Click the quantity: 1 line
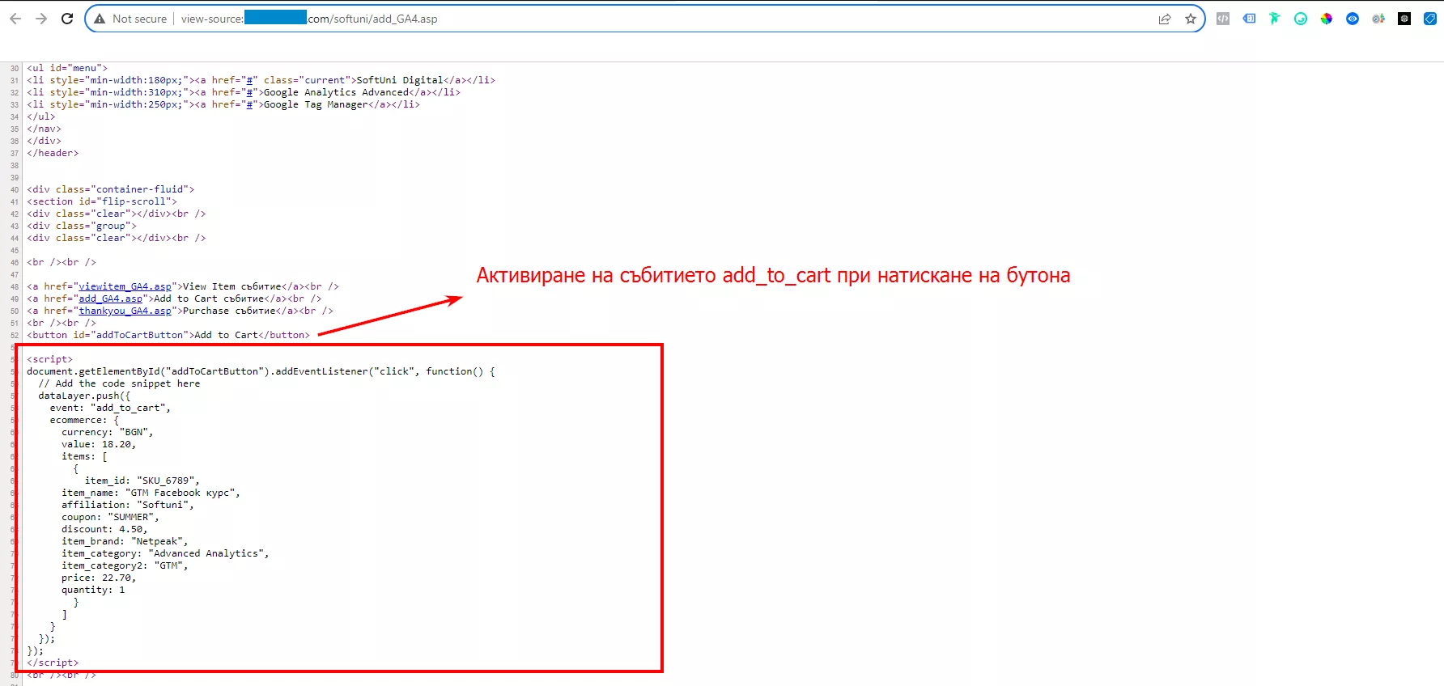 (93, 590)
